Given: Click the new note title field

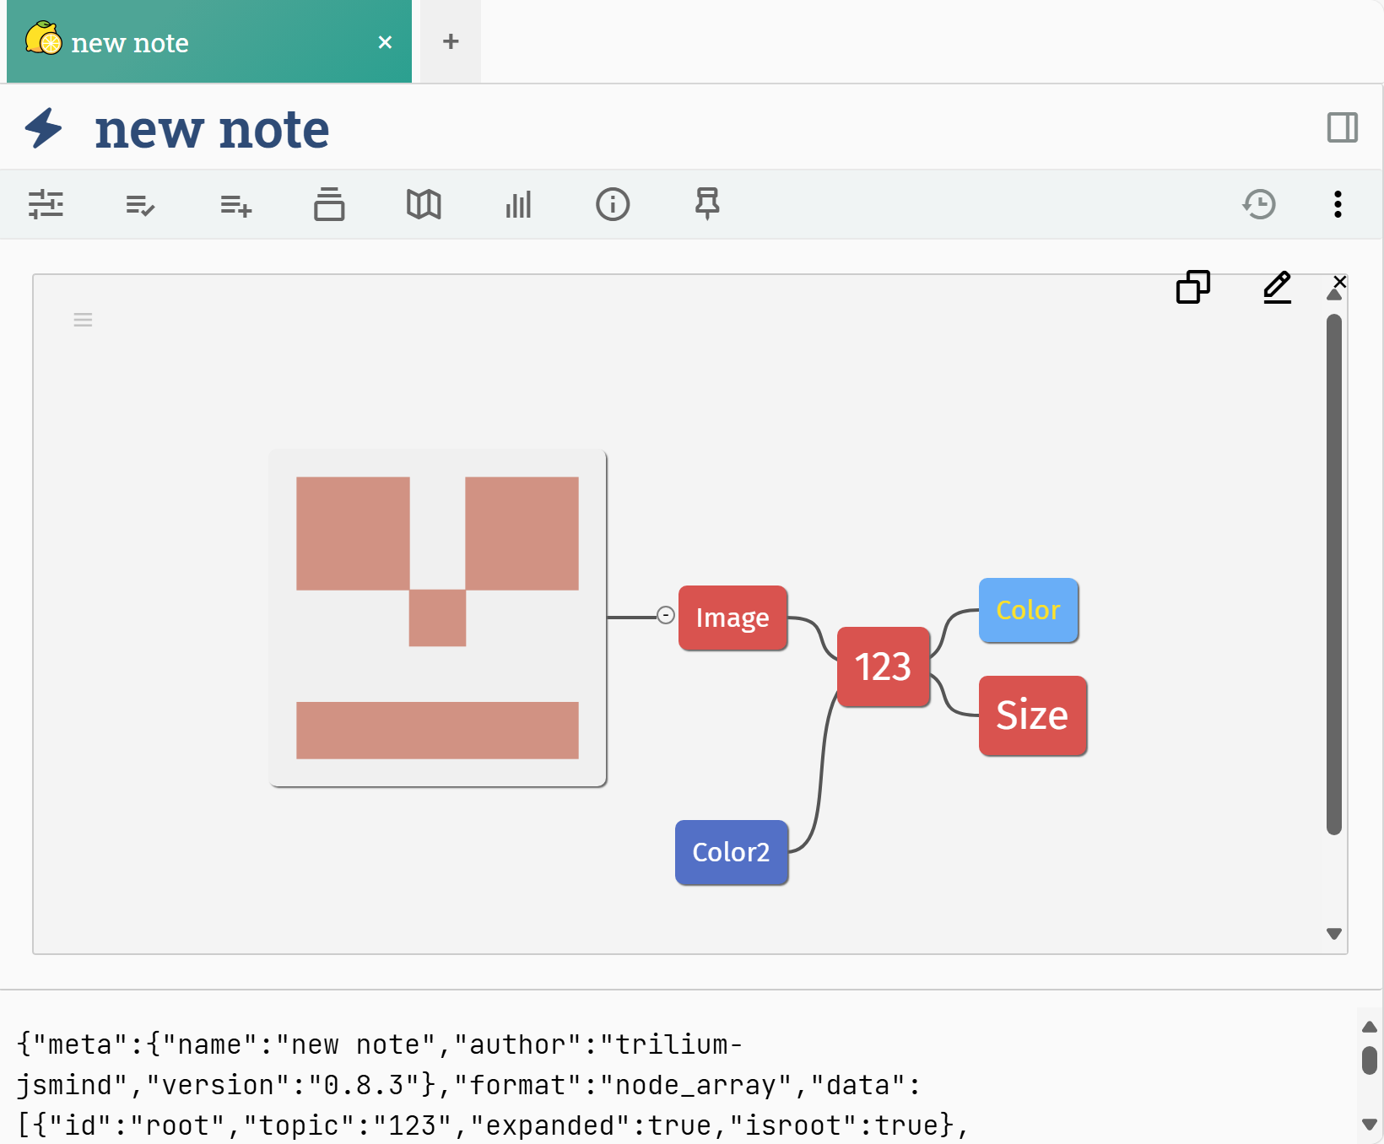Looking at the screenshot, I should tap(212, 129).
